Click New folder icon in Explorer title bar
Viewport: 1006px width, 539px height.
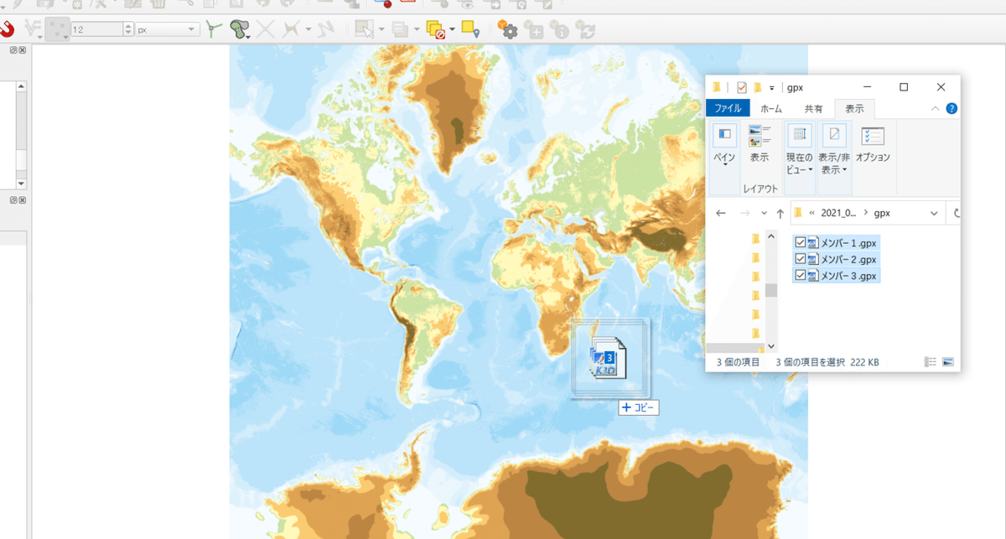coord(758,87)
